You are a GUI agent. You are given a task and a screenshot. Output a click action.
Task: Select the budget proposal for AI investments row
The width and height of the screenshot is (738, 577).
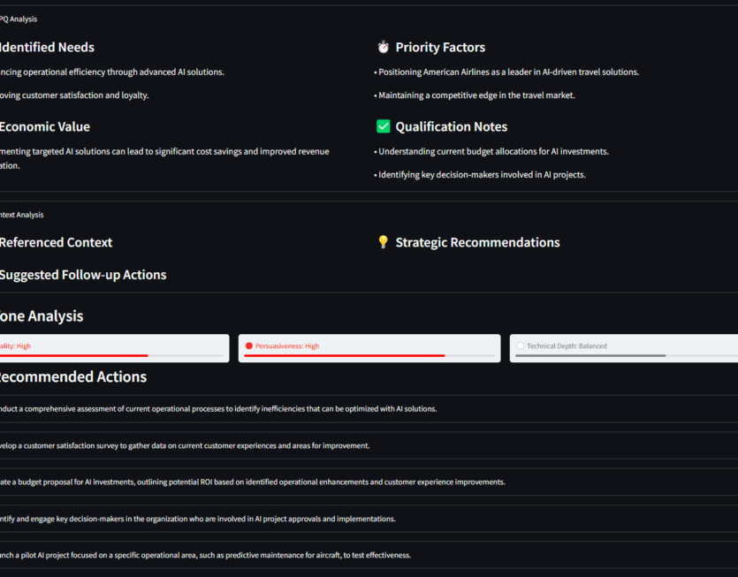(x=253, y=482)
